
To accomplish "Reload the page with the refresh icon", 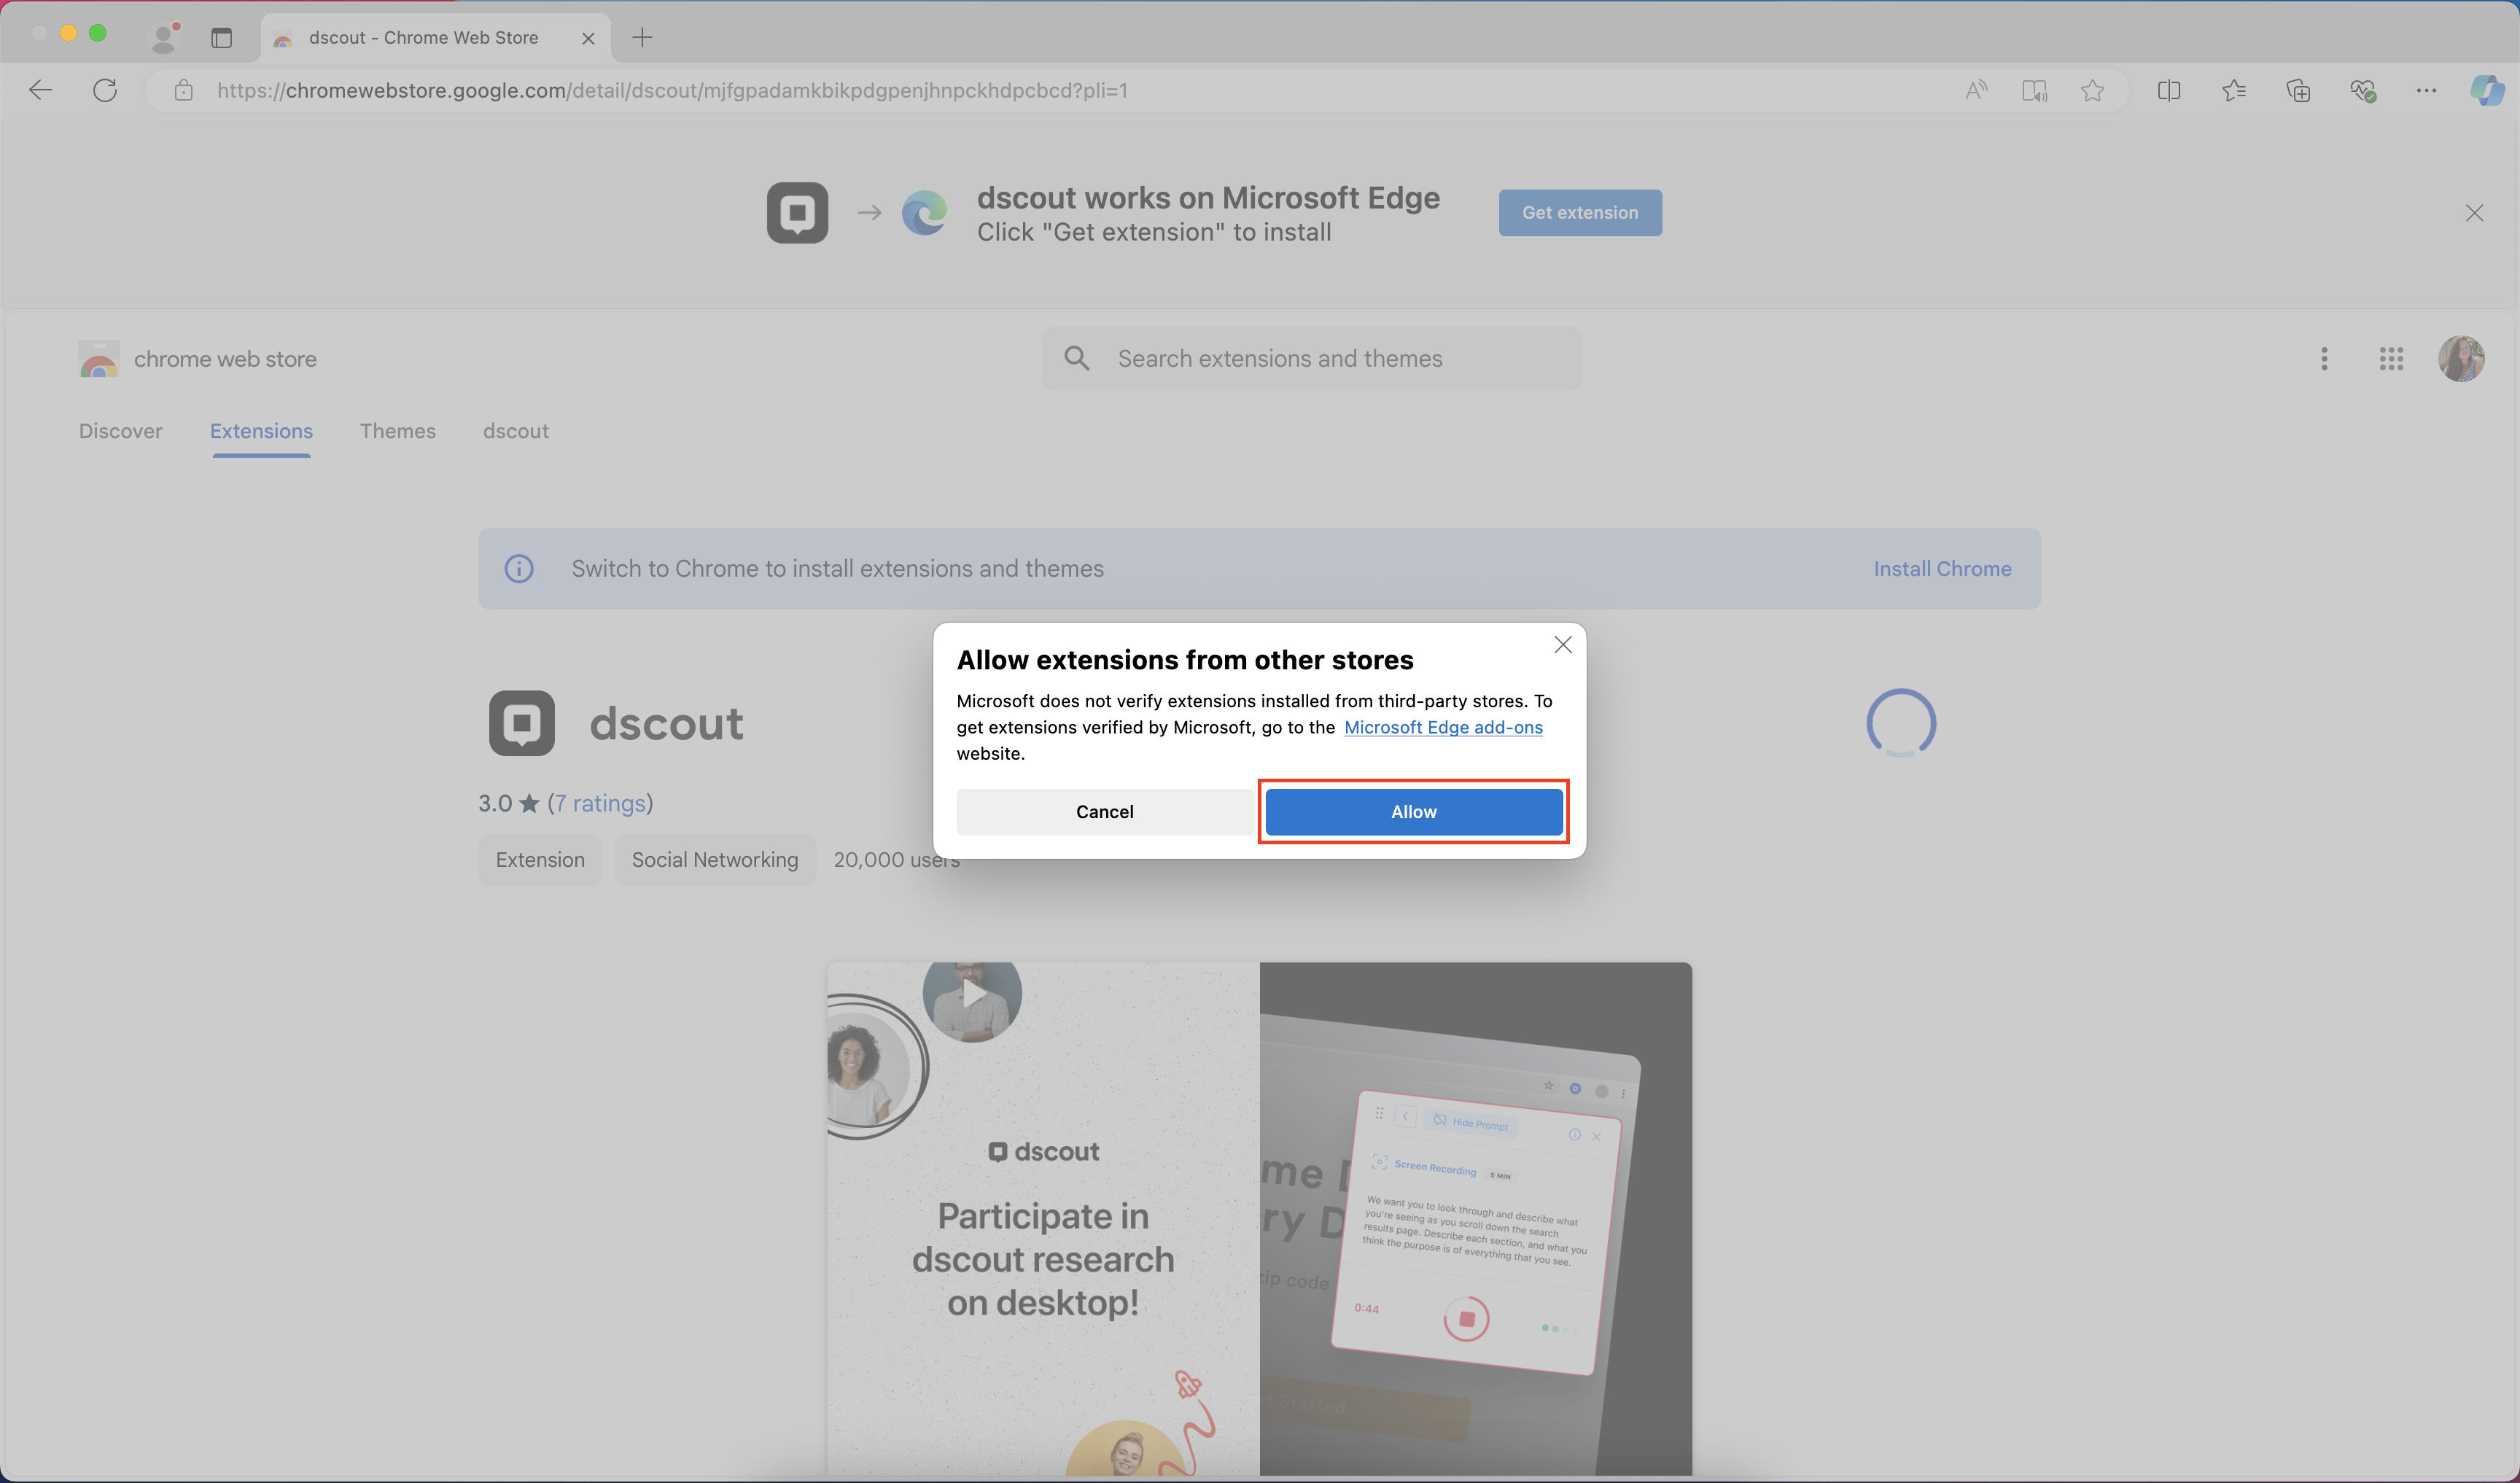I will (x=104, y=90).
